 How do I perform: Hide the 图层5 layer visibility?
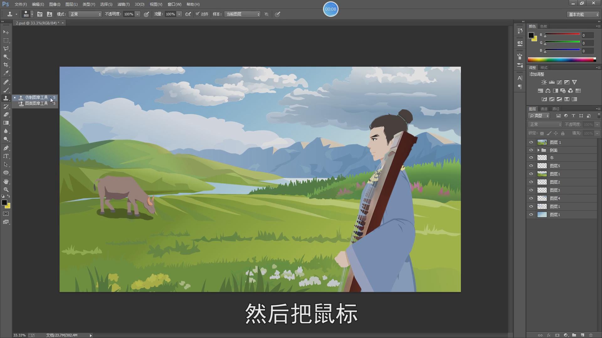click(x=531, y=166)
